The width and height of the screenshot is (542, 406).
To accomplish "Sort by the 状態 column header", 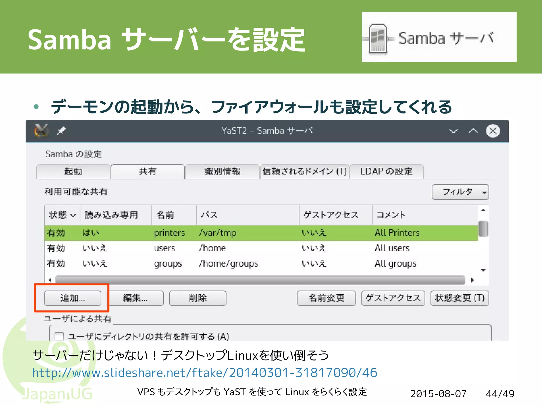I will pyautogui.click(x=62, y=215).
